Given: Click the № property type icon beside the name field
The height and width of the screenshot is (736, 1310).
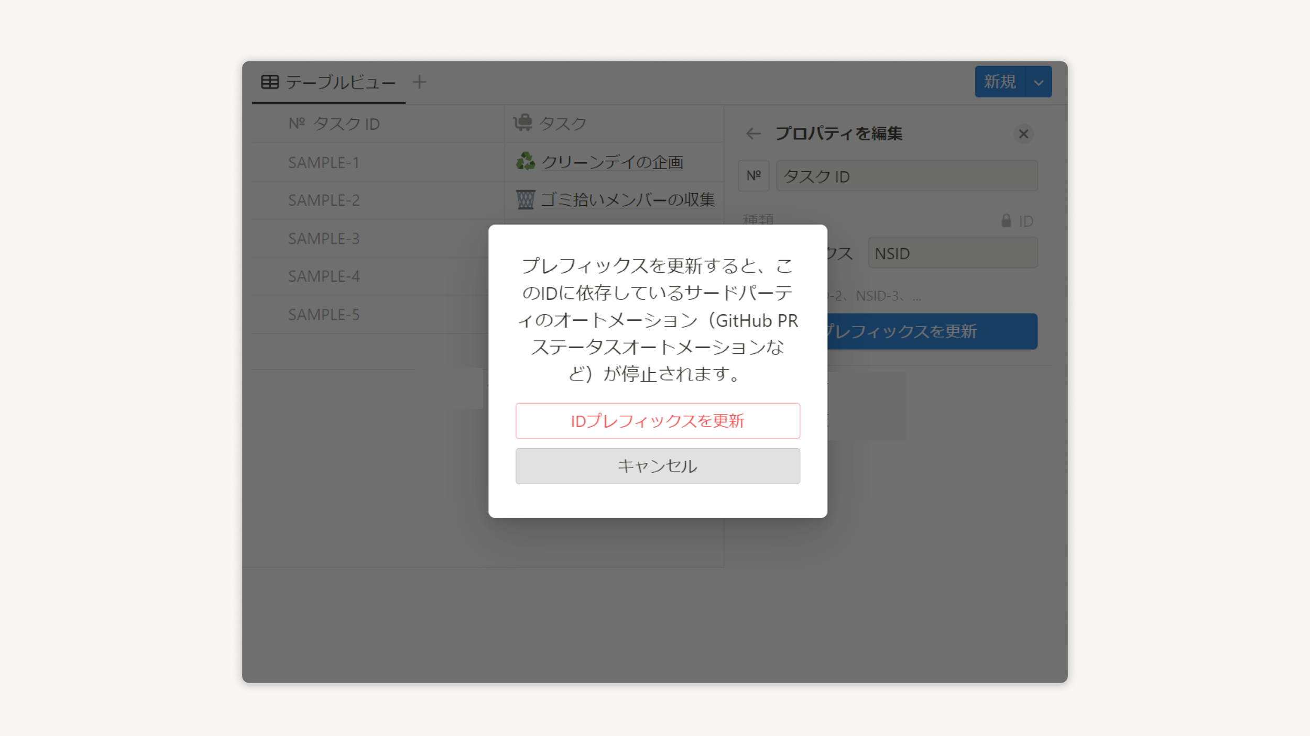Looking at the screenshot, I should (753, 176).
